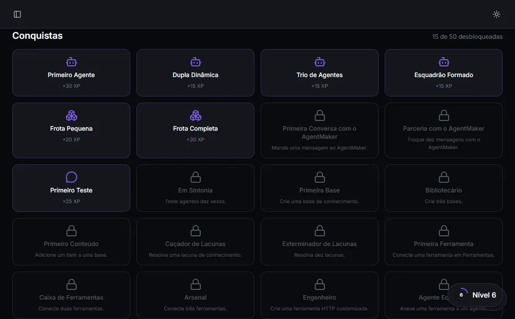Click the Caixa de Ferramentas locked title

[x=72, y=298]
